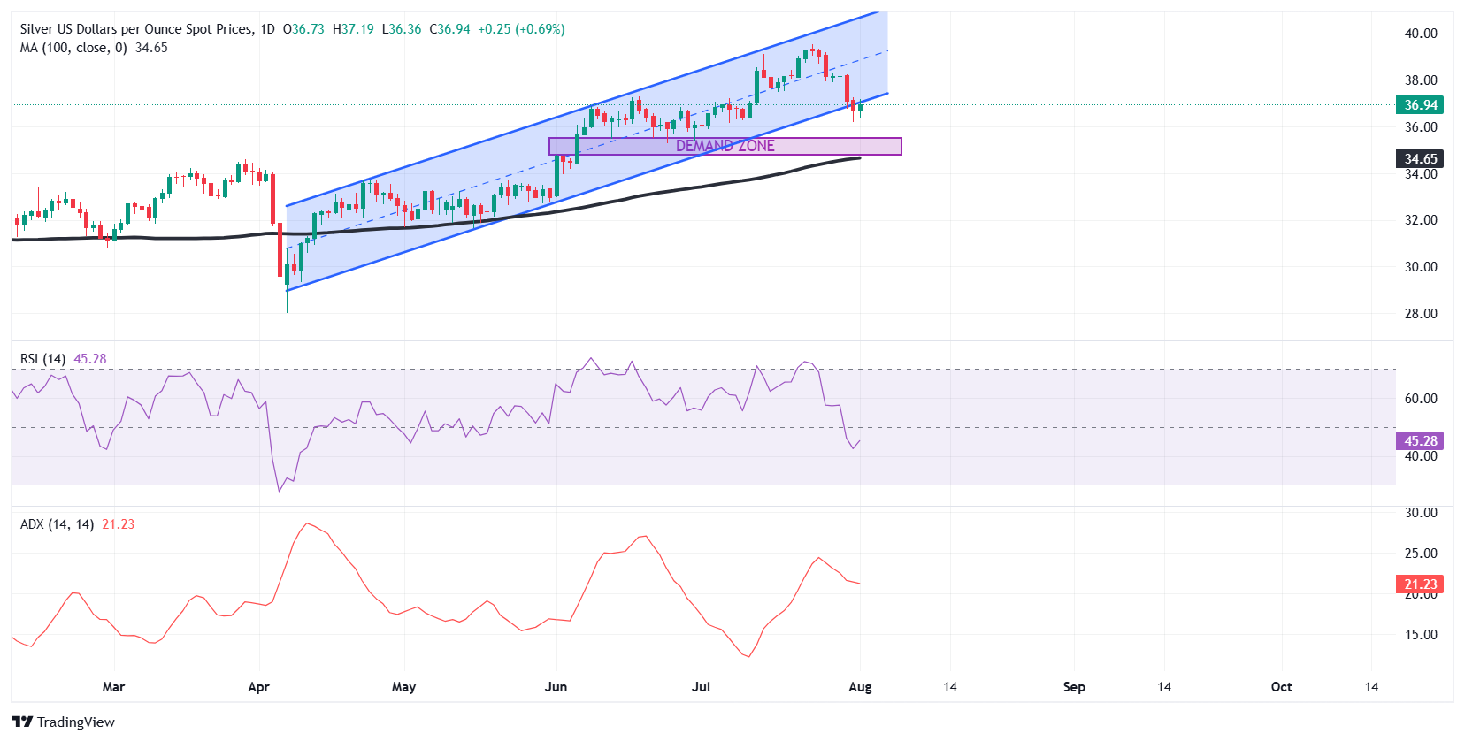The width and height of the screenshot is (1465, 741).
Task: Click the 15.00 level on ADX axis
Action: pyautogui.click(x=1421, y=635)
